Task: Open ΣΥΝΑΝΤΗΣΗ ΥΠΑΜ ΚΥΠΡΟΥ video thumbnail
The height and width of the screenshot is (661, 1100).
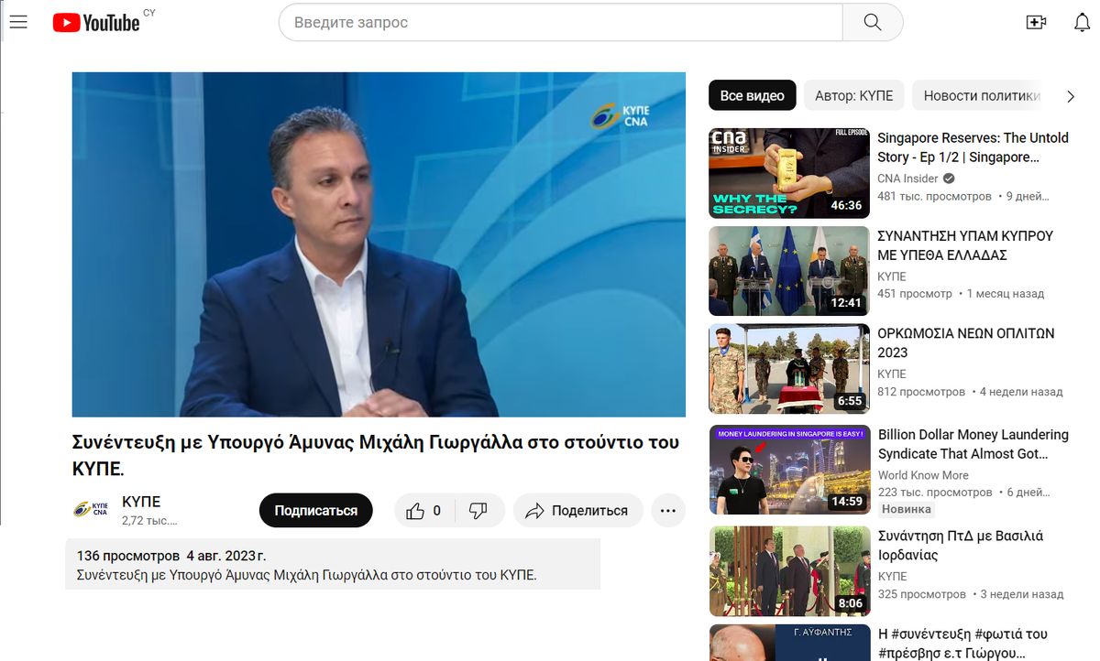Action: click(x=789, y=271)
